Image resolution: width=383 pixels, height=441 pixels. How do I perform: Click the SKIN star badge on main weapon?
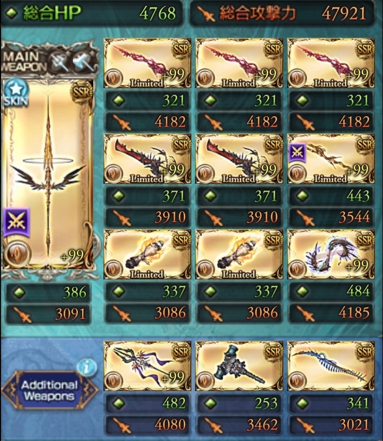point(16,92)
